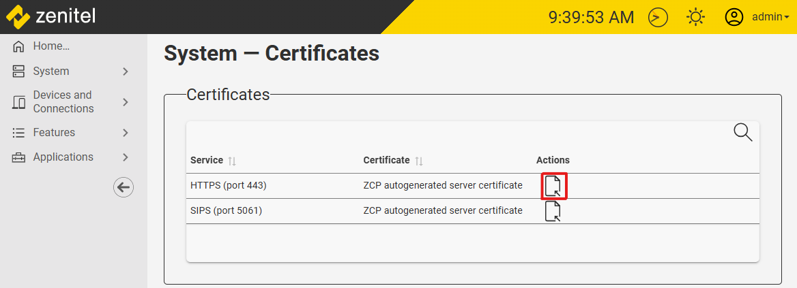The image size is (797, 288).
Task: Open Applications in the sidebar
Action: (x=63, y=157)
